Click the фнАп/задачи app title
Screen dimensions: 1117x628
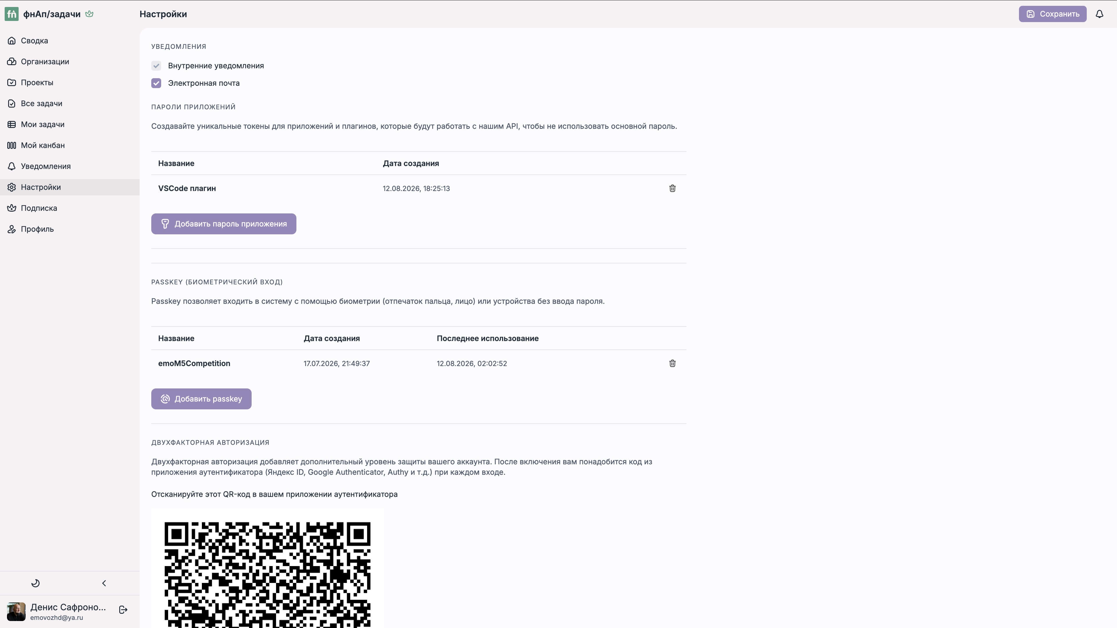tap(52, 14)
